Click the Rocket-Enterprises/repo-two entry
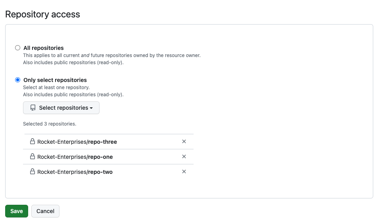Screen dimensions: 378x221 coord(75,172)
